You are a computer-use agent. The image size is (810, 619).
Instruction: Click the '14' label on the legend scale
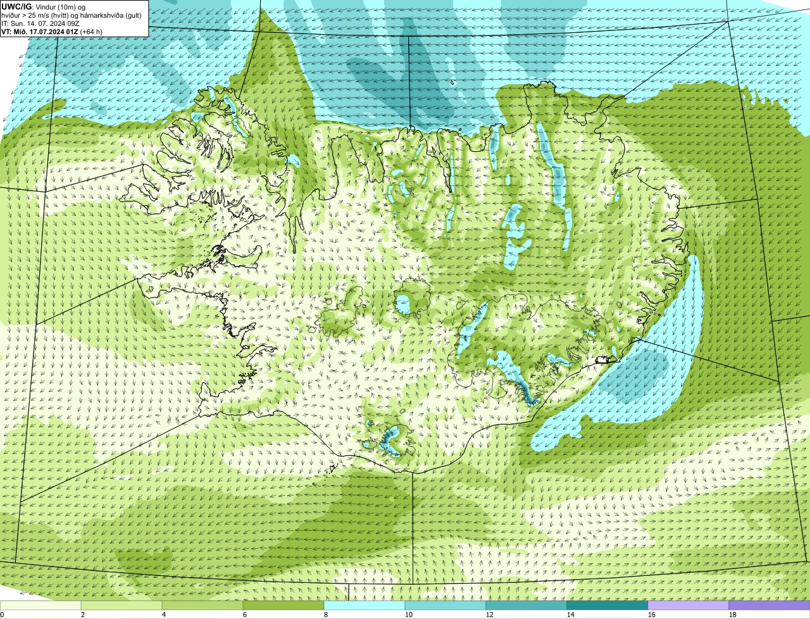pos(571,615)
